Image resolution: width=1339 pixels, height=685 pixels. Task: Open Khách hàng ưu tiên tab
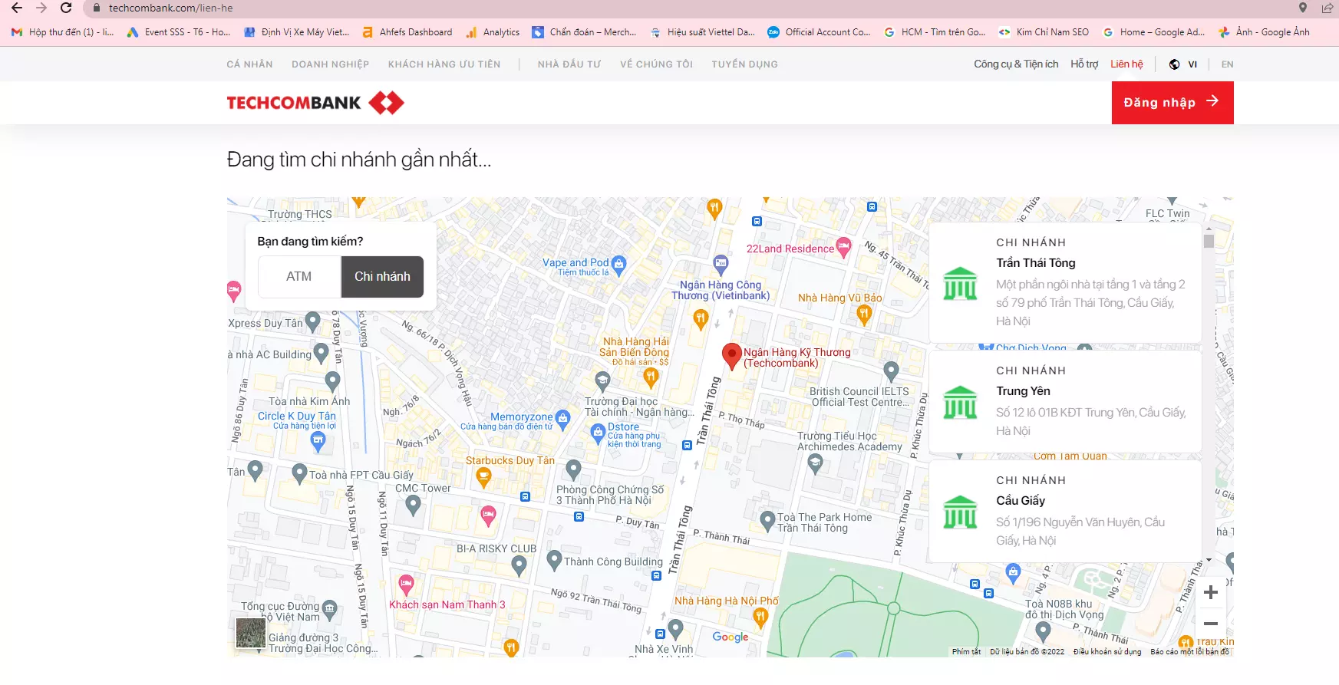(x=444, y=64)
